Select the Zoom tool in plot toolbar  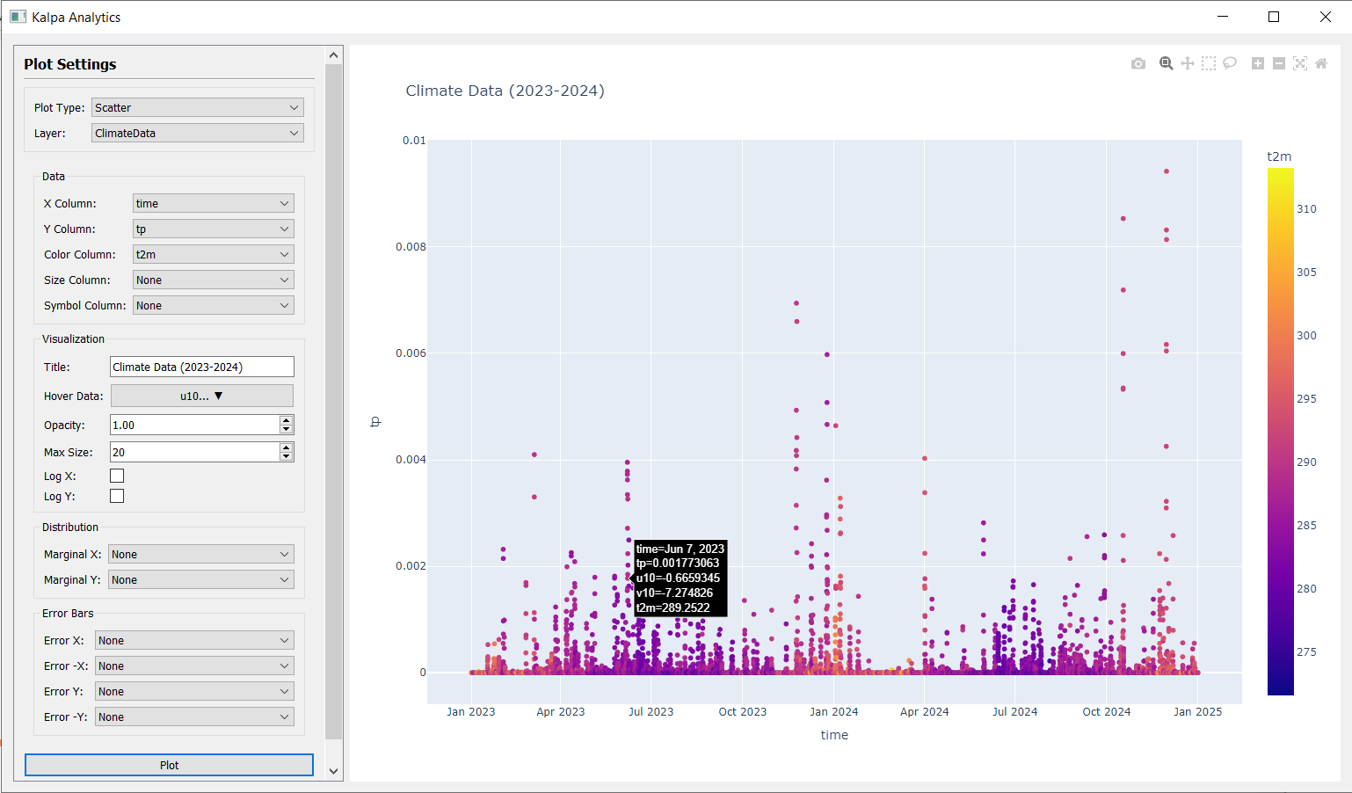point(1166,63)
